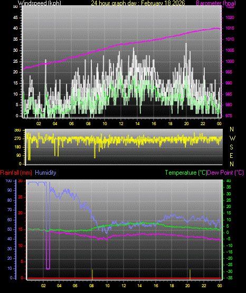Click the "Barometer (hpa)" axis title
This screenshot has height=293, width=246.
coord(216,3)
